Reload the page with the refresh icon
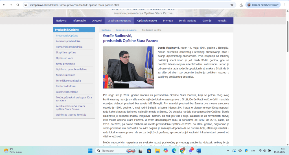This screenshot has height=155, width=289. pyautogui.click(x=18, y=5)
